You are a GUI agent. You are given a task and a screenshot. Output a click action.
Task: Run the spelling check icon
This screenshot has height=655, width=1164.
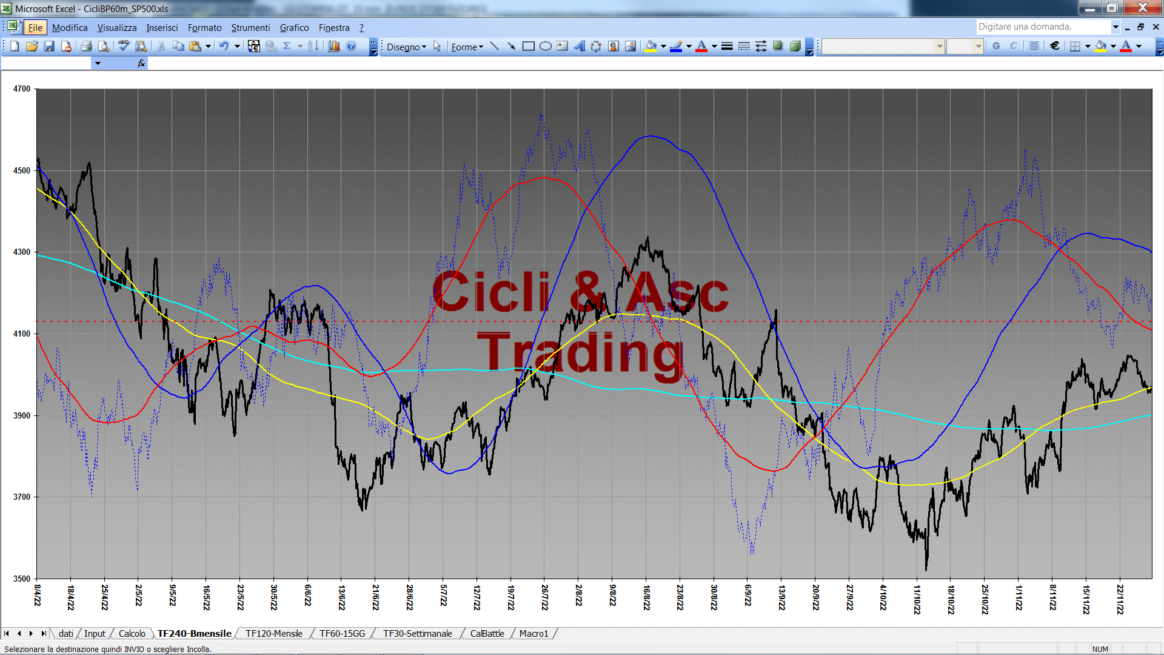pos(124,46)
